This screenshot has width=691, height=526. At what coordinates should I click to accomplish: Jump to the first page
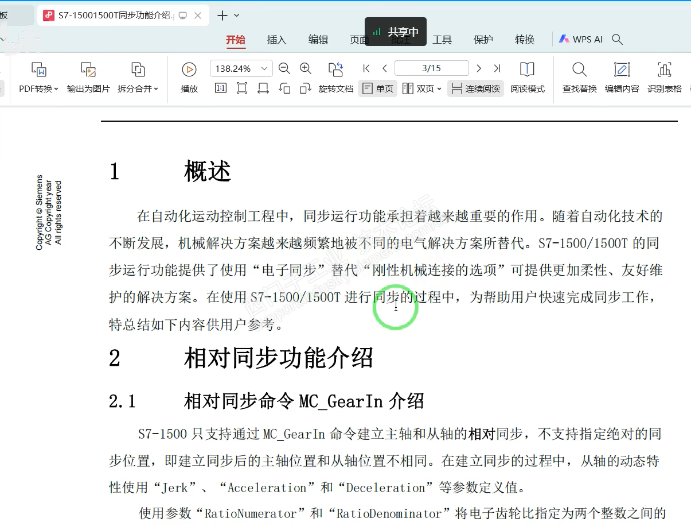(366, 68)
